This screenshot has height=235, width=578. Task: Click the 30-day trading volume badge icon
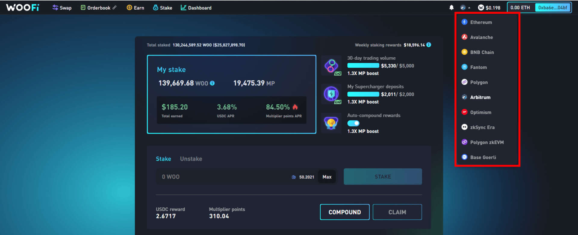(x=331, y=66)
